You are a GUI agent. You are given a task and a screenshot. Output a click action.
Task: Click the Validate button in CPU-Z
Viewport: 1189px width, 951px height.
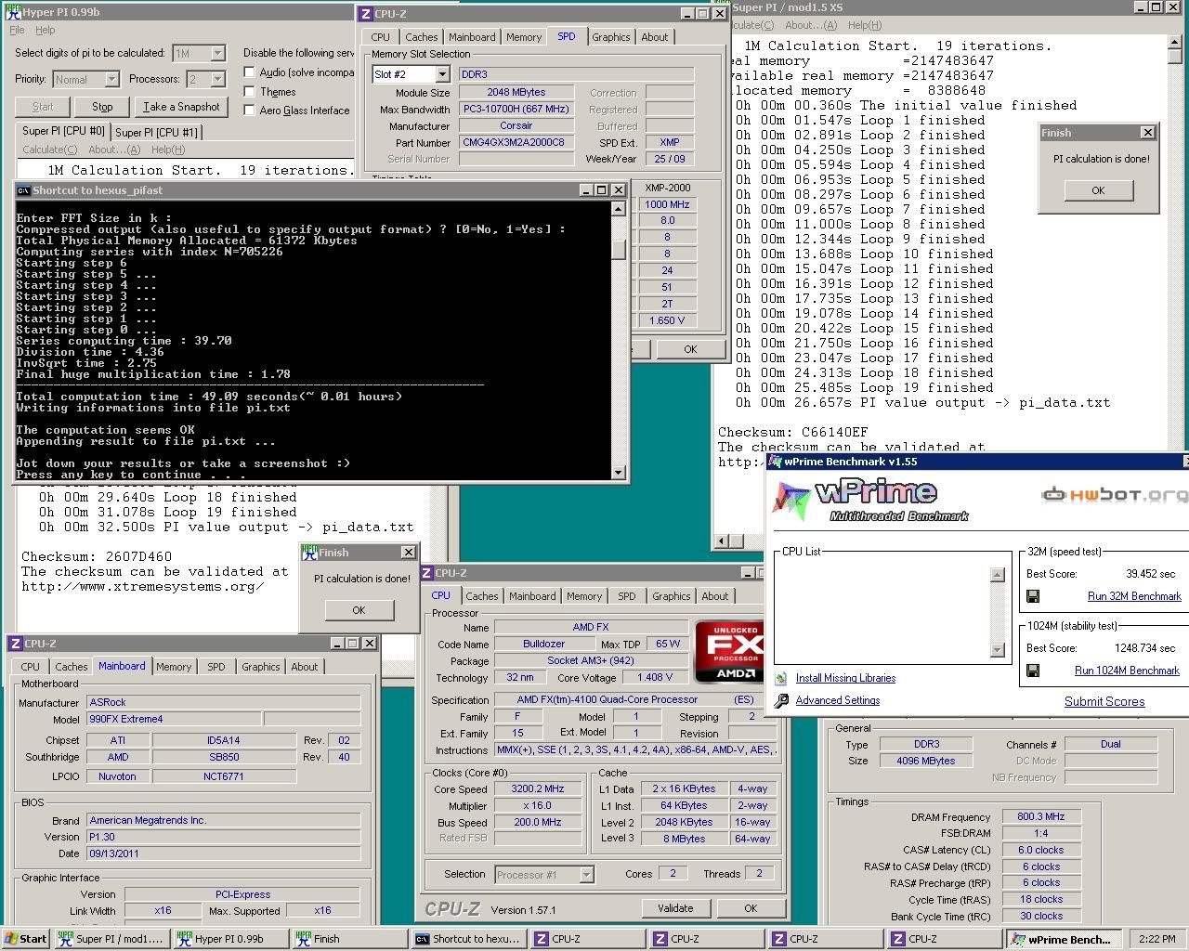675,908
